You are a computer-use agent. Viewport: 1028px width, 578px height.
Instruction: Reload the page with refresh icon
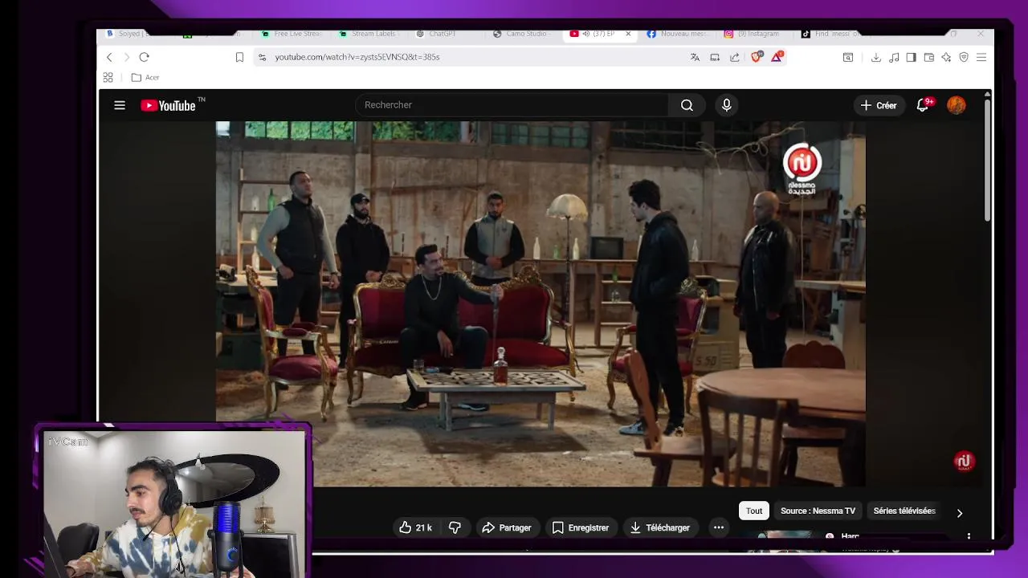point(144,57)
